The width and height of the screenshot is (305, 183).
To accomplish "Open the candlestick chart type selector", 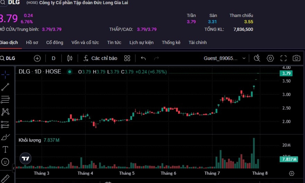I will coord(70,58).
